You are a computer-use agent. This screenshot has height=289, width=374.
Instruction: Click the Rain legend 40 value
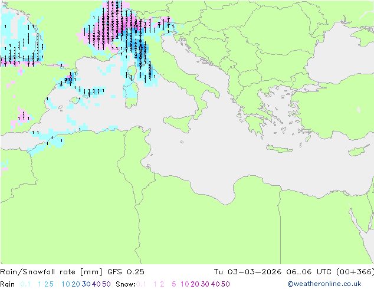click(x=96, y=284)
